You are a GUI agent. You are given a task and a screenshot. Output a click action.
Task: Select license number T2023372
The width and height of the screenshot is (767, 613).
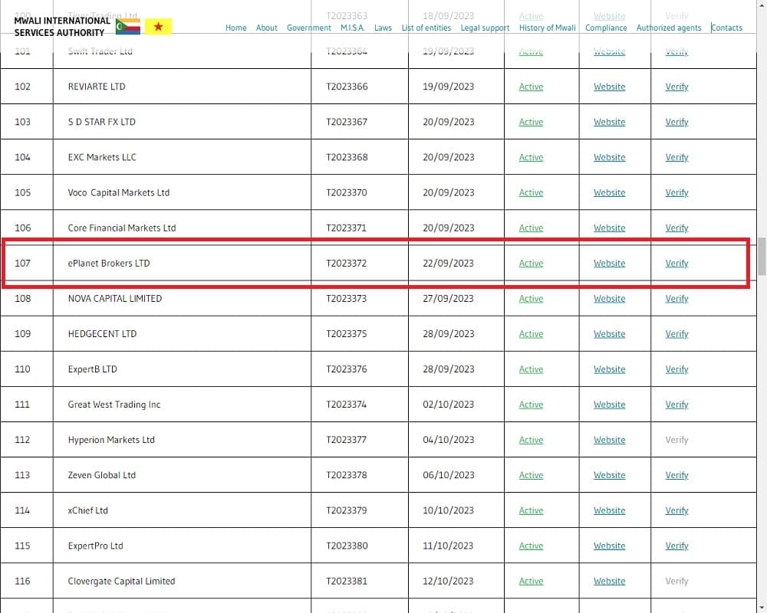[x=360, y=263]
